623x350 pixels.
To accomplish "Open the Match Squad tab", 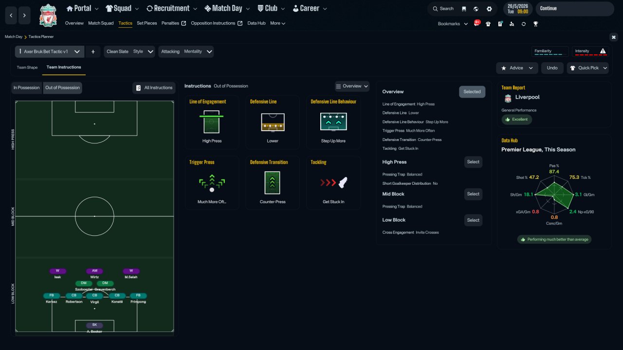I will 101,23.
